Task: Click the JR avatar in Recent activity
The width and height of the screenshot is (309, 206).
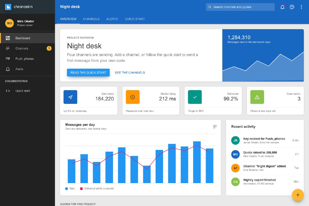Action: click(235, 140)
